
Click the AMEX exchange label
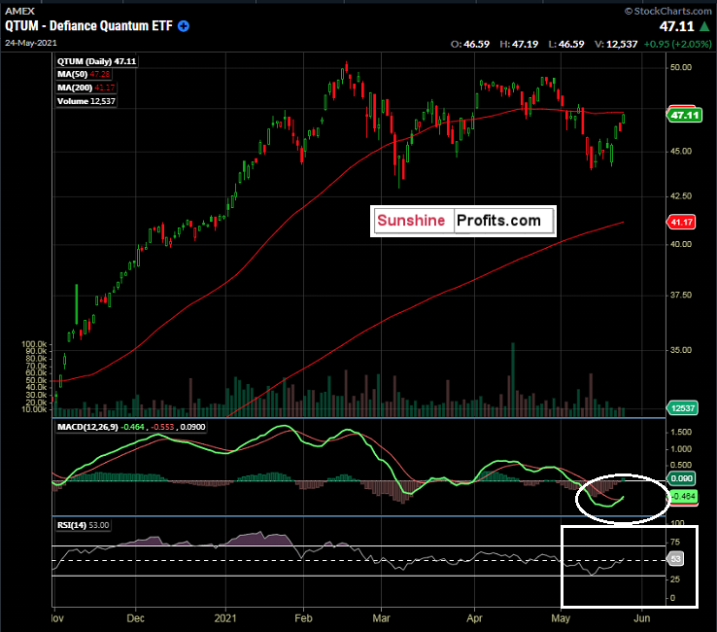[19, 11]
